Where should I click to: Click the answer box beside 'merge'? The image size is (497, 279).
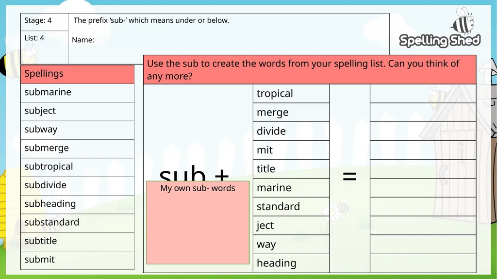[x=423, y=112]
